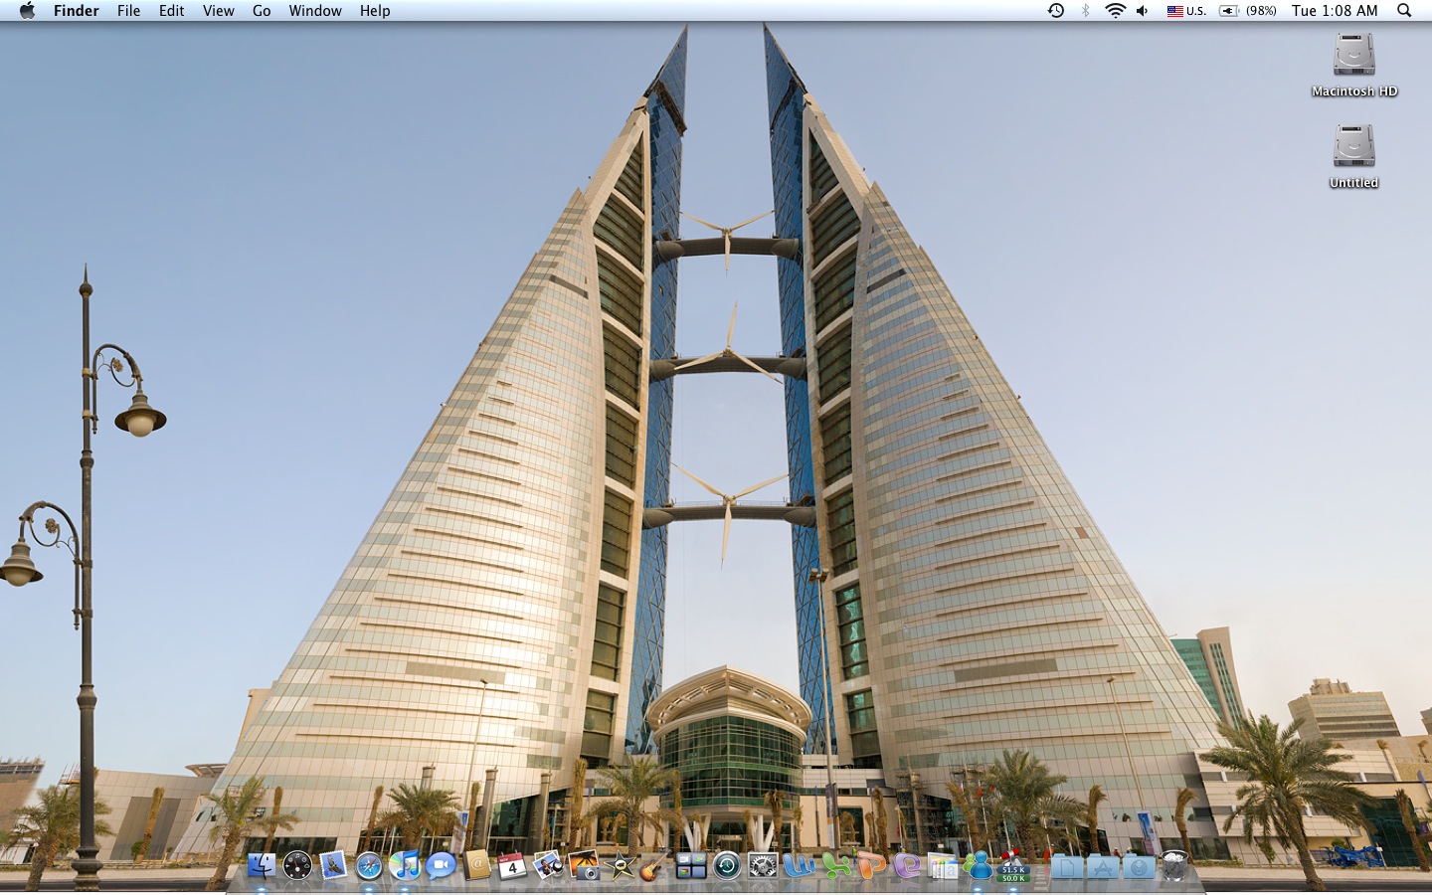
Task: Click the network speed monitor Dock icon
Action: 1013,866
